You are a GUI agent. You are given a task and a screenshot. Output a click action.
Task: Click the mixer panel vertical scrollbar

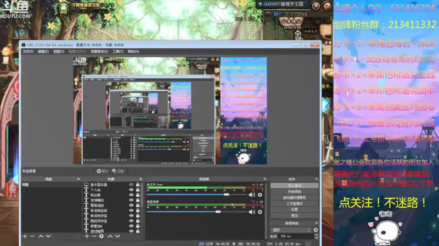click(x=266, y=210)
